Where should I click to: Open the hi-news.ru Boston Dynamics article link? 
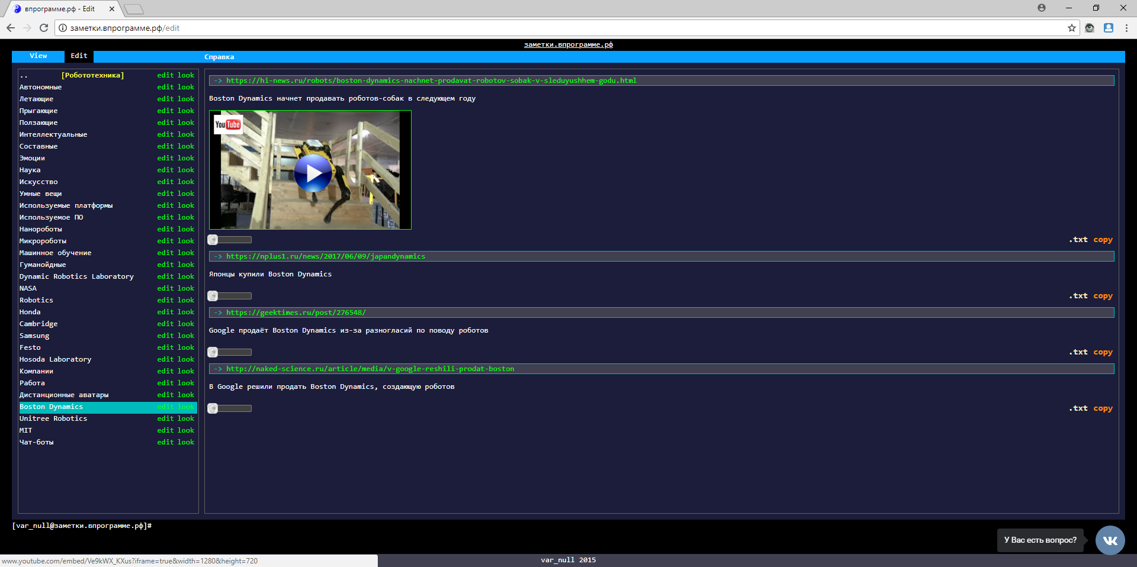click(431, 80)
